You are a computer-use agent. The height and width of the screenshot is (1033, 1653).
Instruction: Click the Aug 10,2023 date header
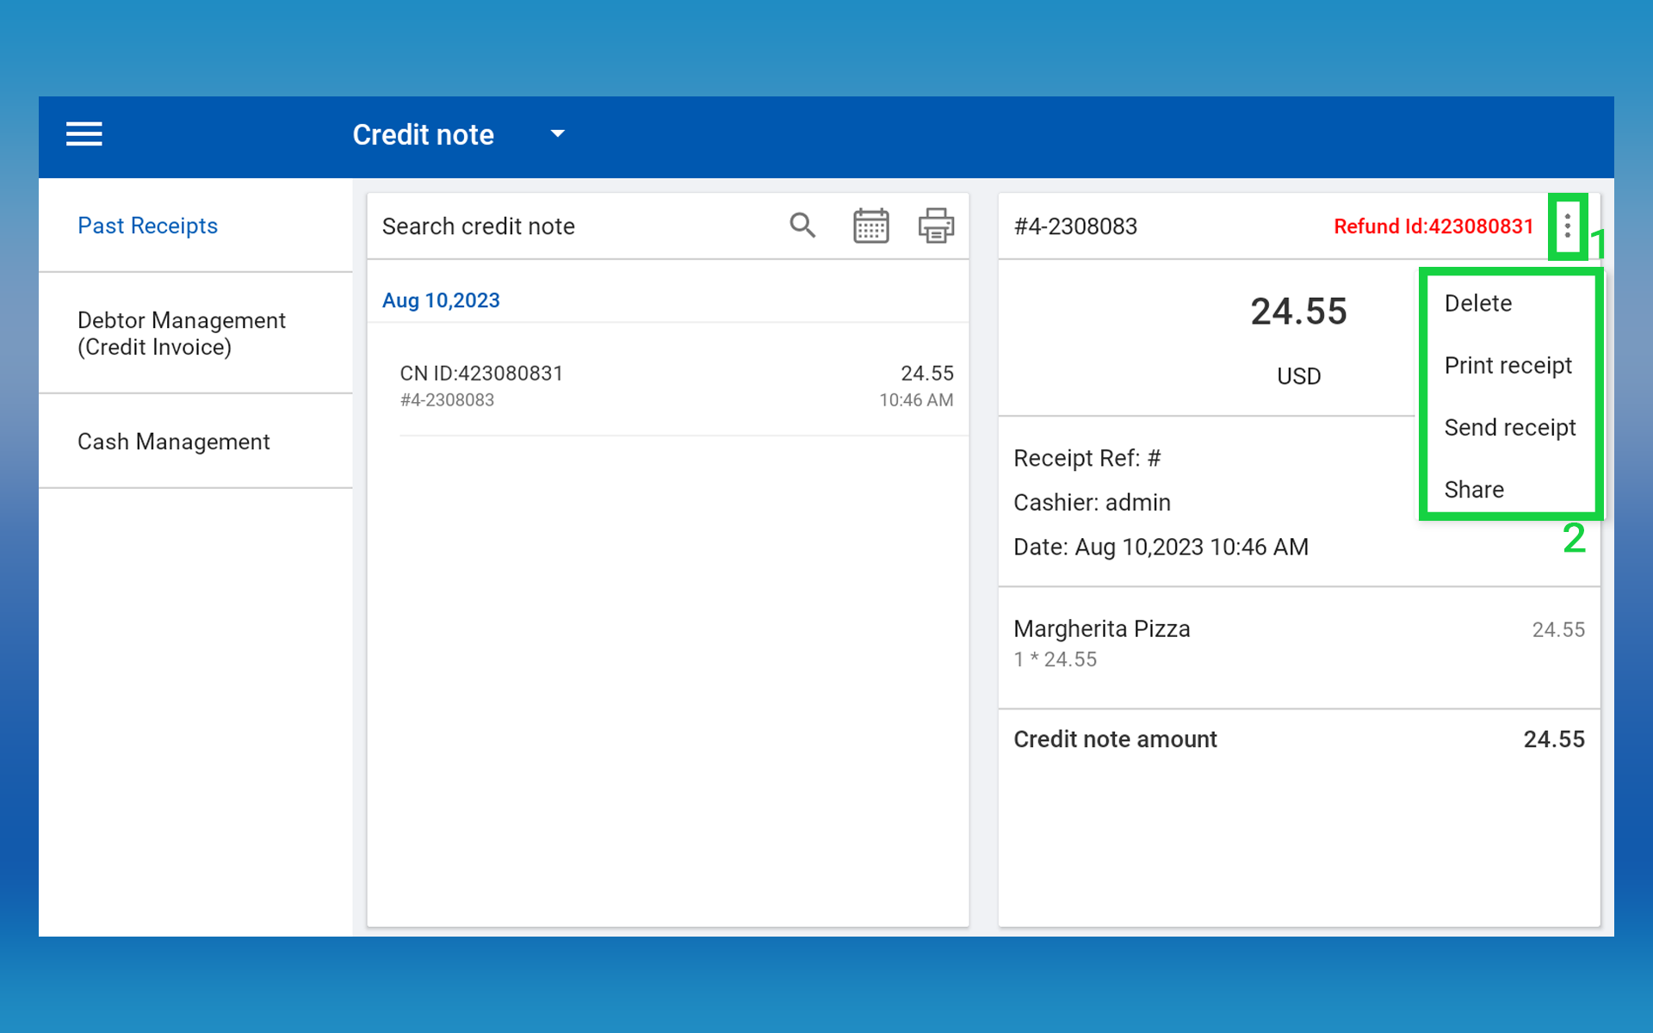pyautogui.click(x=441, y=300)
